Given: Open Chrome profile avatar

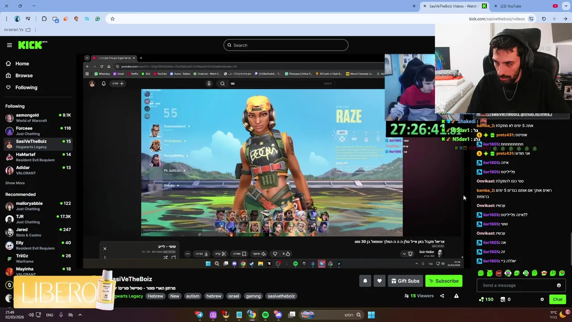Looking at the screenshot, I should [x=17, y=19].
